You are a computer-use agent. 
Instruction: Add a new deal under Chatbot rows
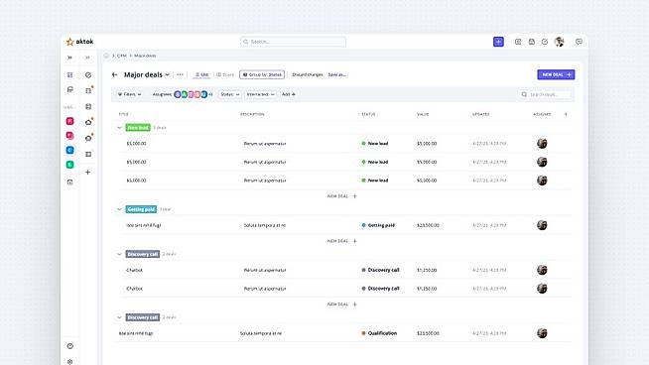pos(342,304)
